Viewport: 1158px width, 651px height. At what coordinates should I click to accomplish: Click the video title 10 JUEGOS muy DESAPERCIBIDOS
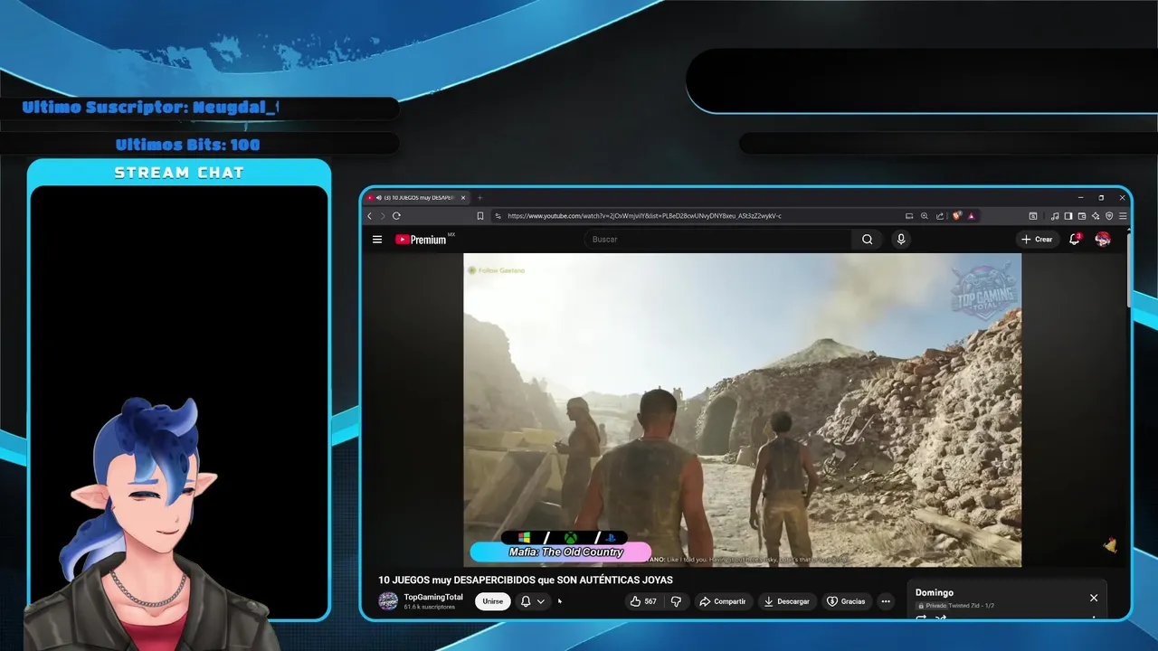click(526, 580)
